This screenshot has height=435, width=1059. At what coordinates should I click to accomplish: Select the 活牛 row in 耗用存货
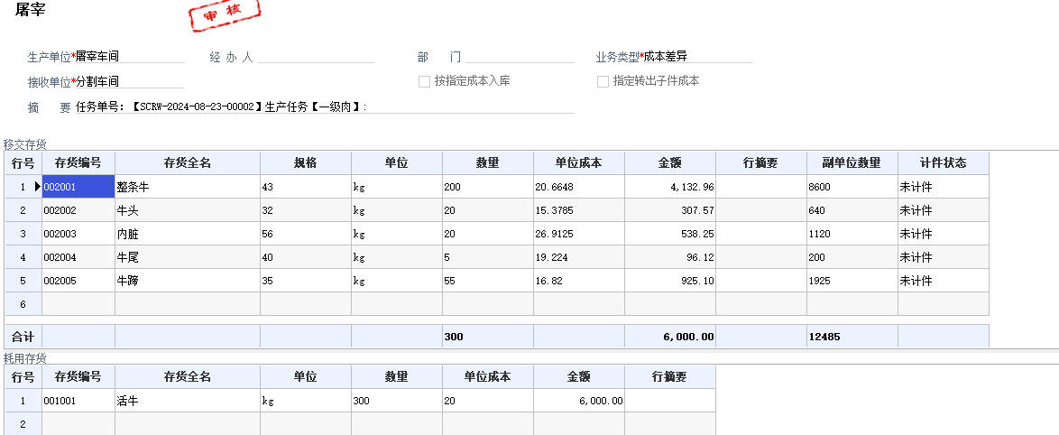point(361,401)
